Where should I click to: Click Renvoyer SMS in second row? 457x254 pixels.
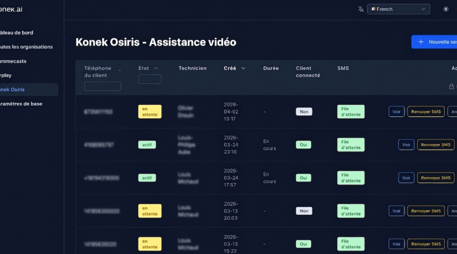(x=436, y=145)
